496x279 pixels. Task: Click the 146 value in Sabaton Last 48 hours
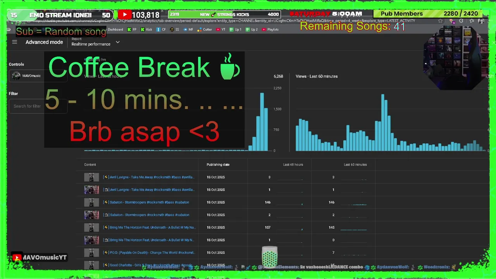click(x=267, y=202)
